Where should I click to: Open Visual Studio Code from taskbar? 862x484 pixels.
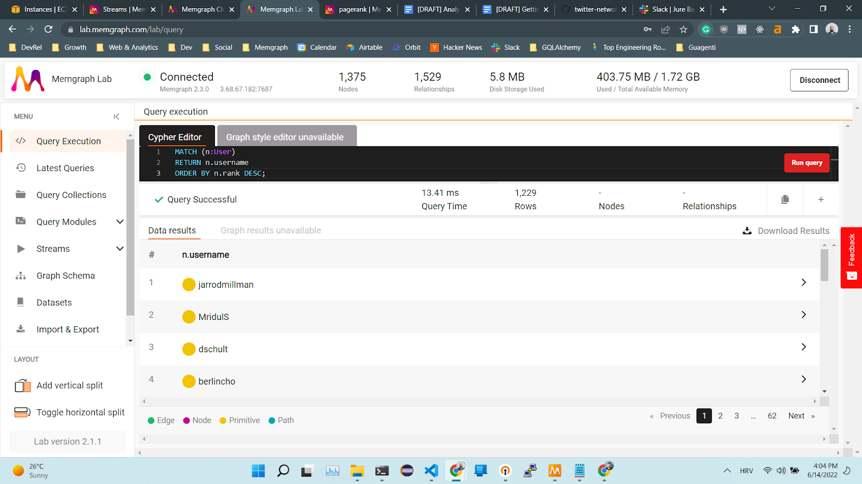click(431, 471)
